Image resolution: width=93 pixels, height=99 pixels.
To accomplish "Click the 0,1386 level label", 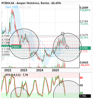I will tap(6, 43).
